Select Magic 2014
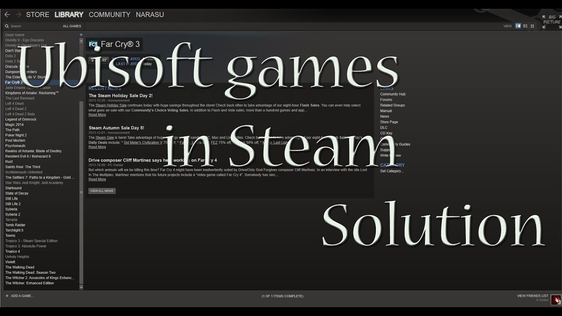The height and width of the screenshot is (316, 562). pyautogui.click(x=14, y=125)
